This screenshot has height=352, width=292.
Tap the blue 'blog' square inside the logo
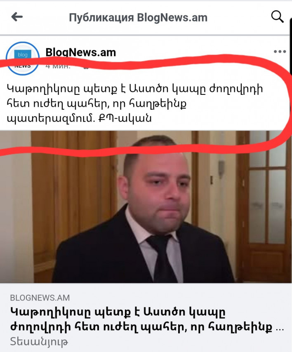click(23, 54)
